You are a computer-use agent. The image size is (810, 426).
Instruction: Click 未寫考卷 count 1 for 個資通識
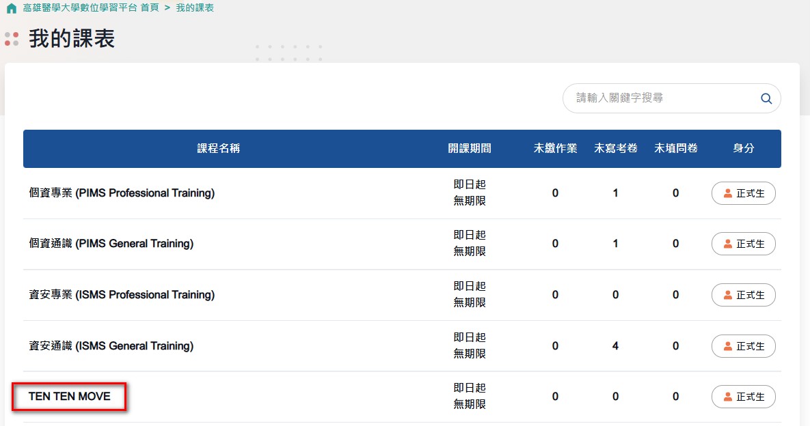615,244
